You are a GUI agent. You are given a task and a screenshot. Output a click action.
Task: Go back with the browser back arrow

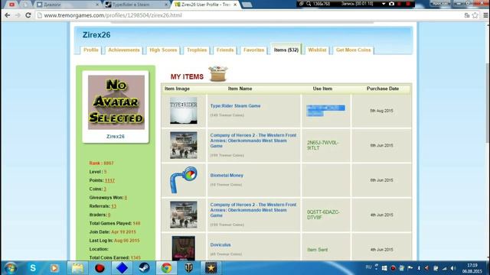click(8, 15)
